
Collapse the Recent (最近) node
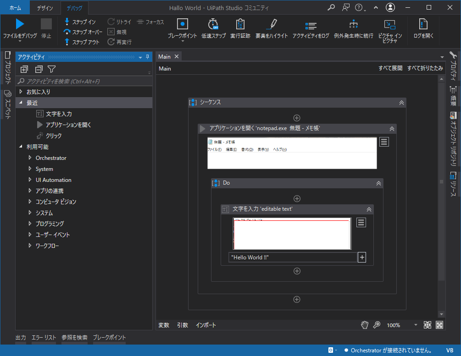click(x=21, y=103)
